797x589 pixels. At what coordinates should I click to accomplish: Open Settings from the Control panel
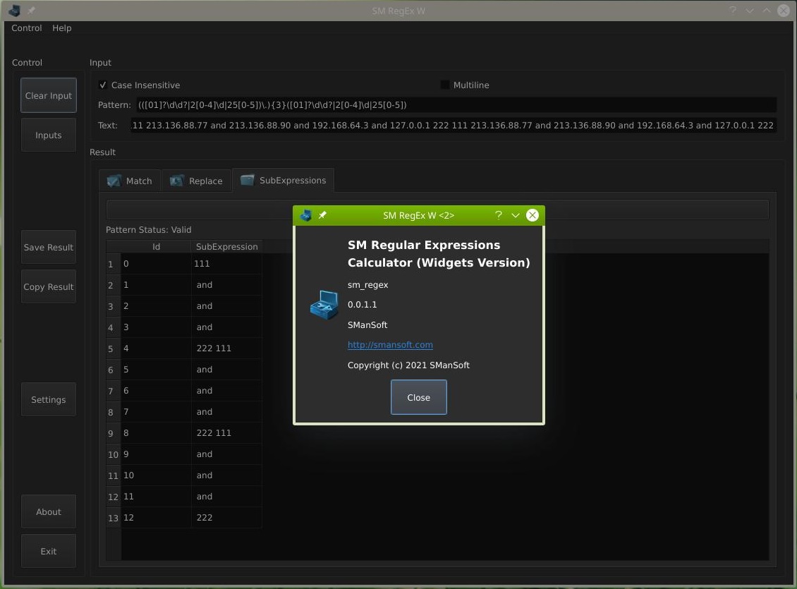49,400
